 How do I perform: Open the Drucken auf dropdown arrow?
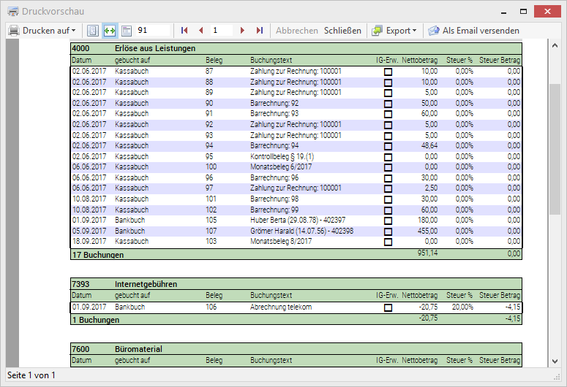pos(73,31)
